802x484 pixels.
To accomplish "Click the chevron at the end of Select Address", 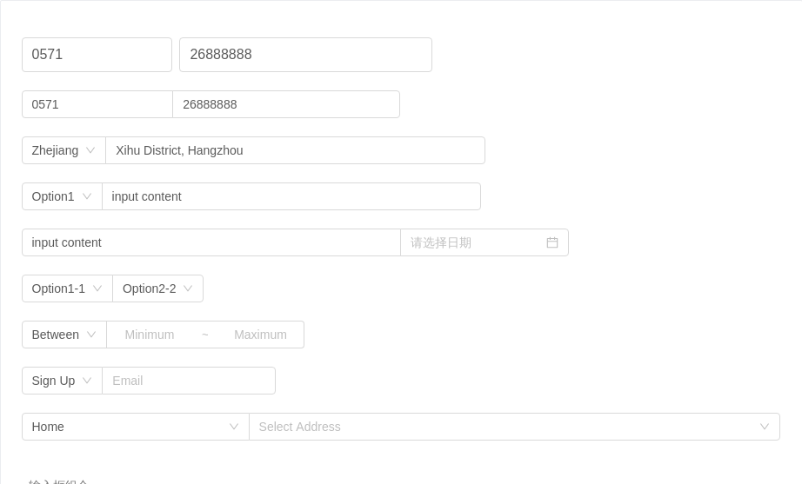I will [765, 427].
